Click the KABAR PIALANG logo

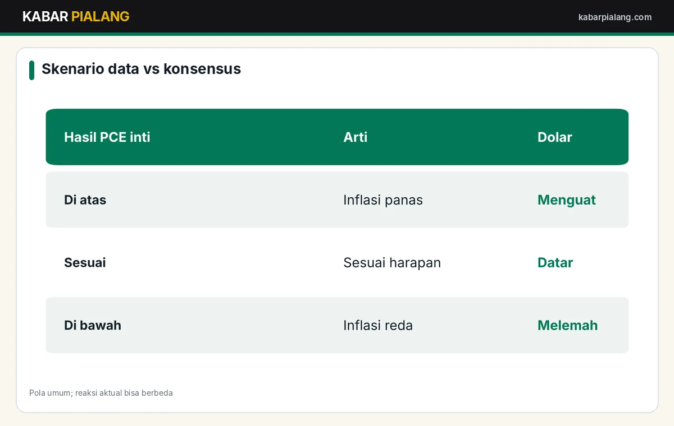pos(76,17)
